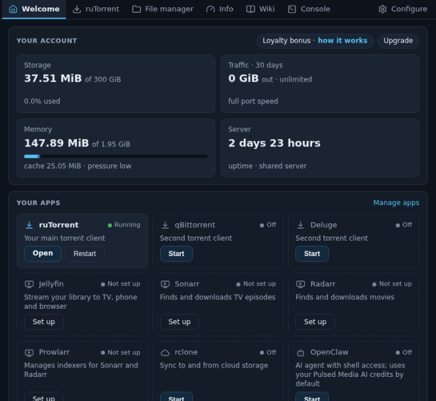The image size is (436, 401).
Task: Start the qBittorrent client
Action: pos(176,254)
